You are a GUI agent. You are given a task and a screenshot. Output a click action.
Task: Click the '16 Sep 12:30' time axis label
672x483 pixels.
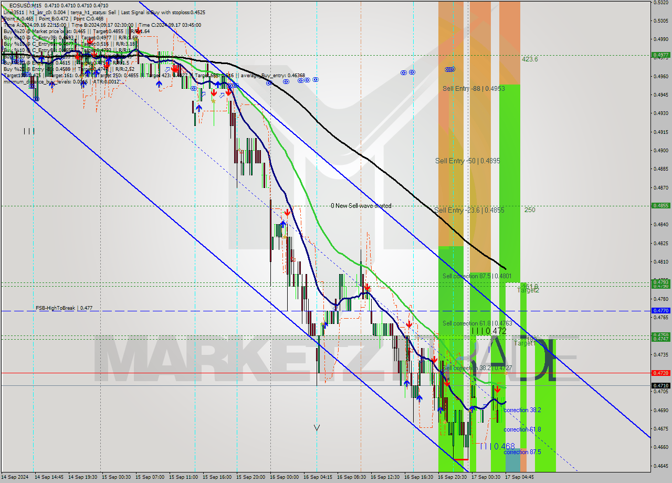click(x=385, y=477)
